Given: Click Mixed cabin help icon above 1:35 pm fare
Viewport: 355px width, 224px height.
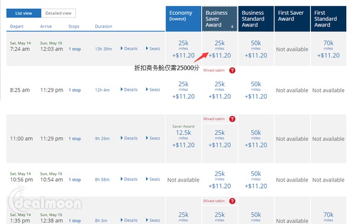Looking at the screenshot, I should 232,201.
